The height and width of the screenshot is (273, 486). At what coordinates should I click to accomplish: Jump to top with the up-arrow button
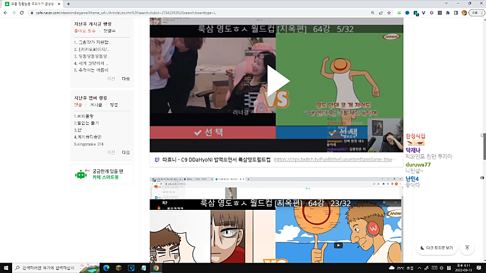[x=467, y=248]
